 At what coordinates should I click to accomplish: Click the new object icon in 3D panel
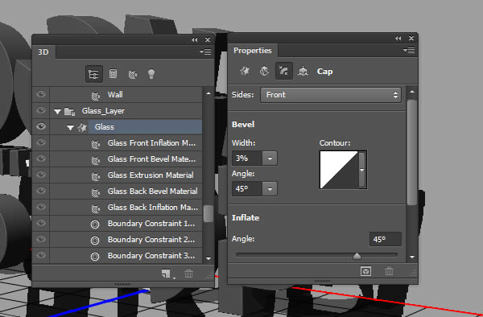point(167,274)
